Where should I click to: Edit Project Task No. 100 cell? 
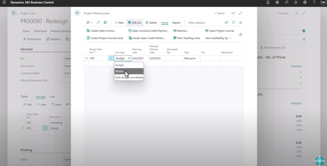[x=98, y=58]
